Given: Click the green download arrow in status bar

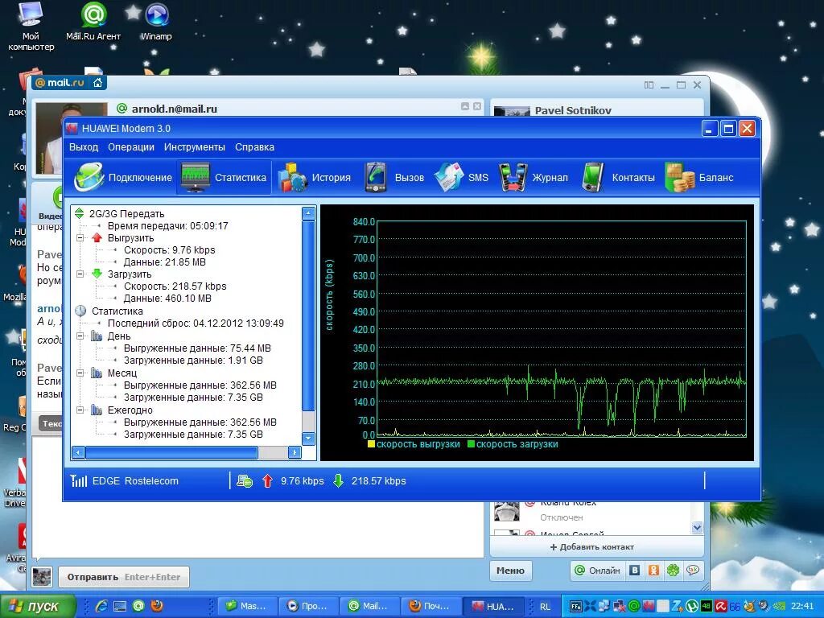Looking at the screenshot, I should [339, 481].
